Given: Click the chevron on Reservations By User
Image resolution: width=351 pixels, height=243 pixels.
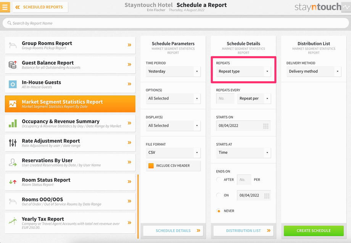Looking at the screenshot, I should pyautogui.click(x=129, y=162).
